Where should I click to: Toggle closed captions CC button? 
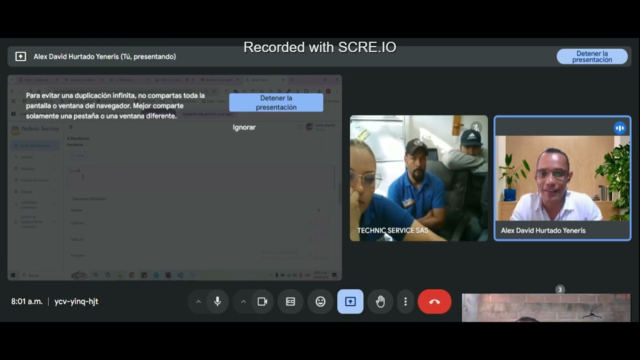[x=290, y=301]
